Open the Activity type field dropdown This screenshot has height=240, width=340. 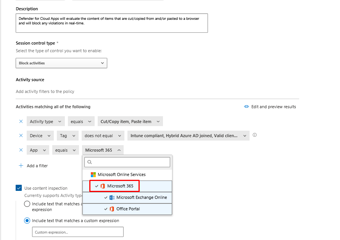pyautogui.click(x=46, y=122)
